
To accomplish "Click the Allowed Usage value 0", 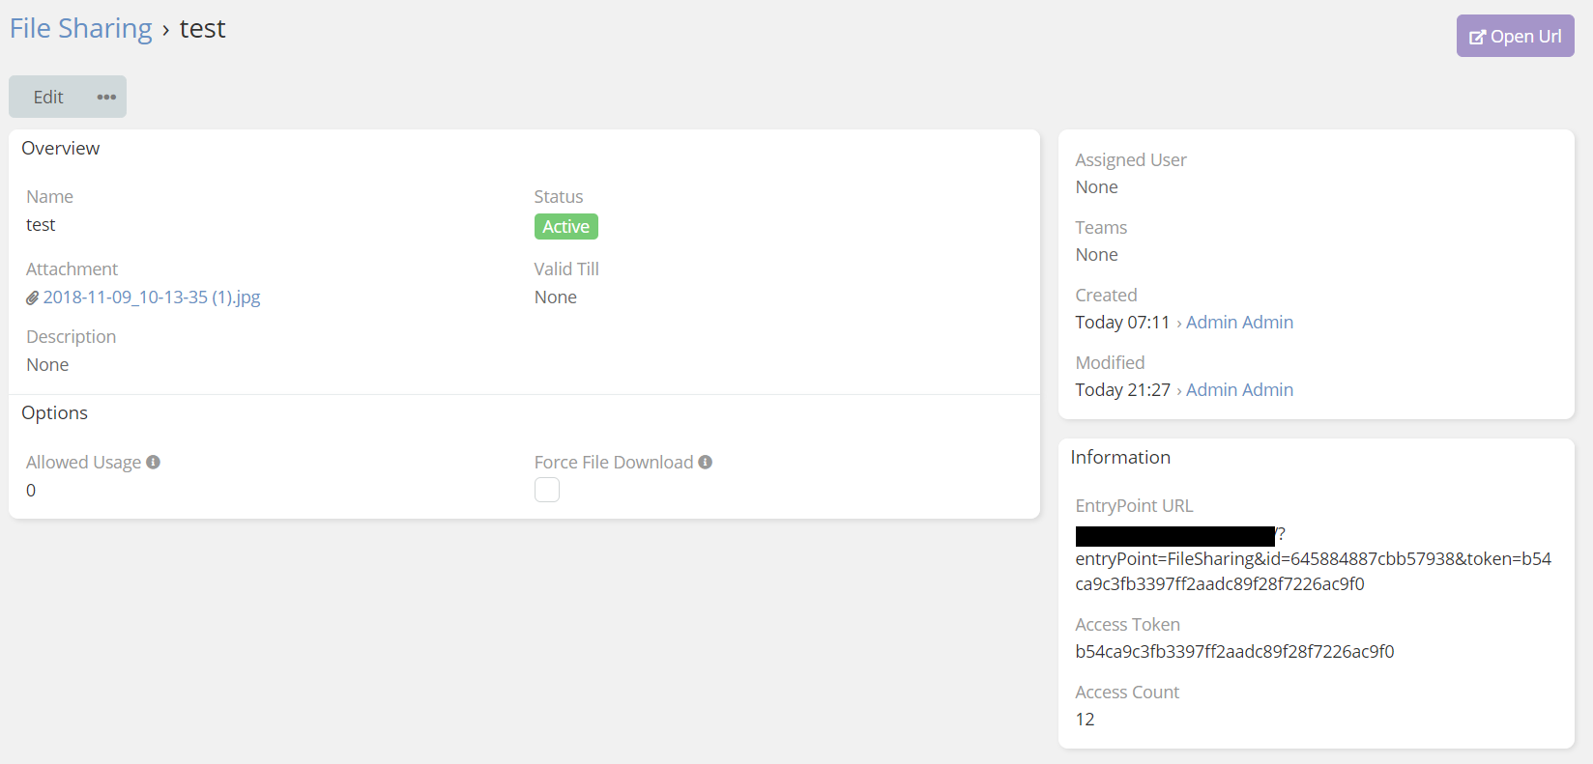I will 31,491.
